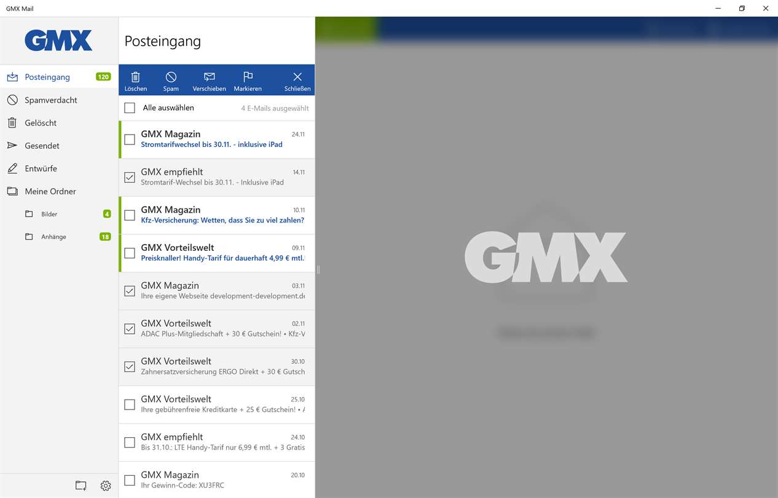
Task: Click the pane splitter handle
Action: pos(318,269)
